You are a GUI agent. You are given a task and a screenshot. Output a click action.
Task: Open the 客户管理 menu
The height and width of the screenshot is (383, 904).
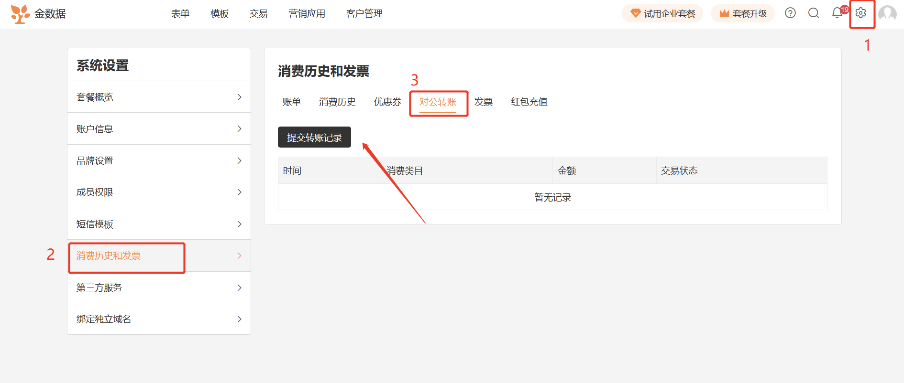(x=364, y=14)
